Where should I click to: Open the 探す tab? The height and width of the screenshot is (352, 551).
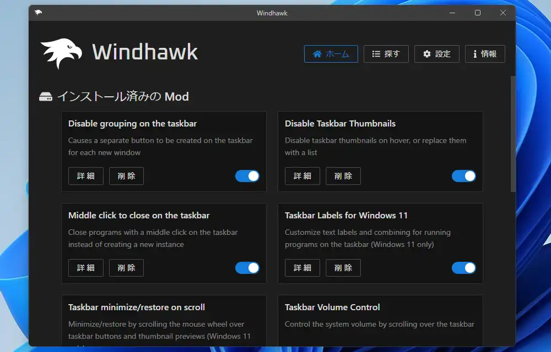point(386,54)
